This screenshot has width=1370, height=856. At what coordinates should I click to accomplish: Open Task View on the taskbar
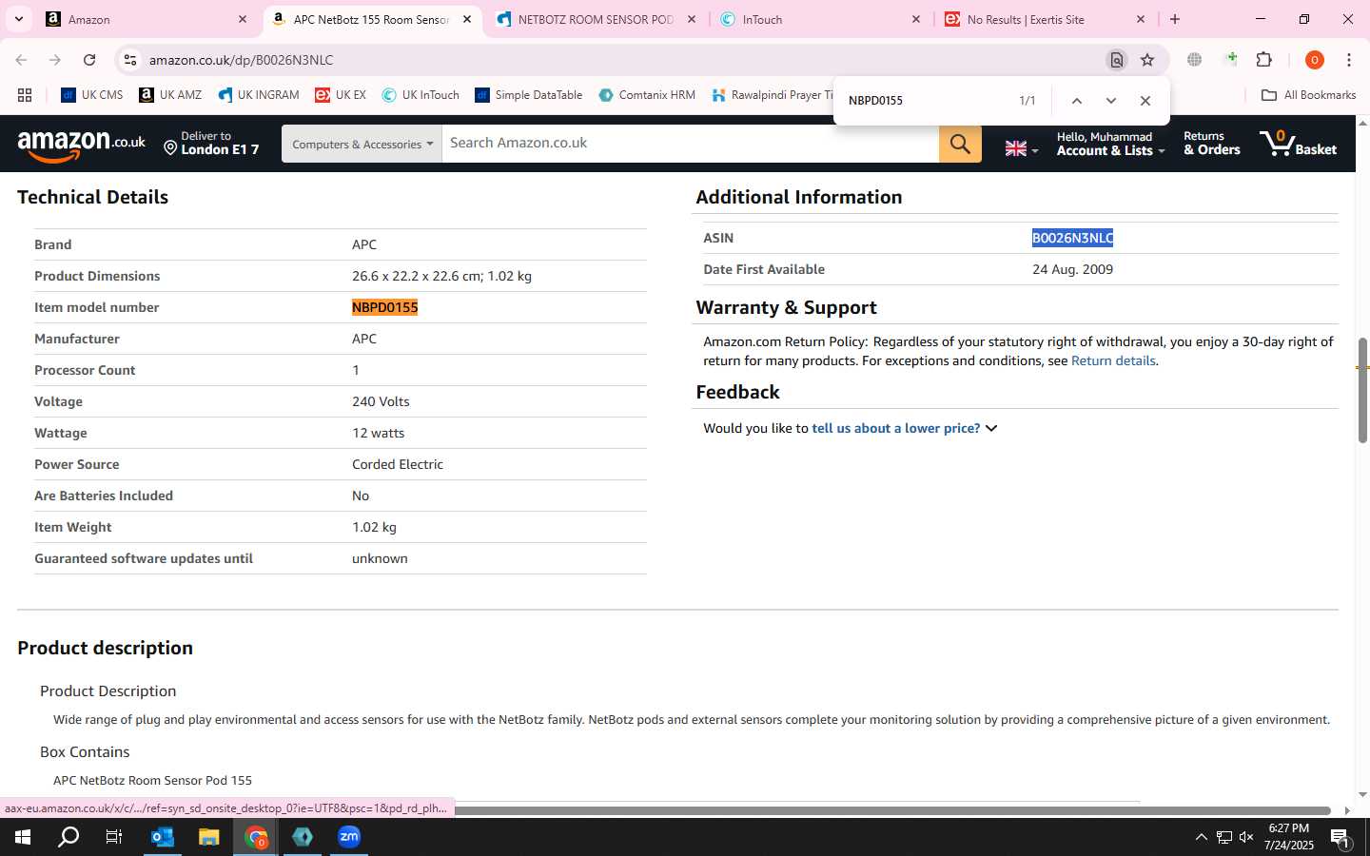tap(114, 837)
